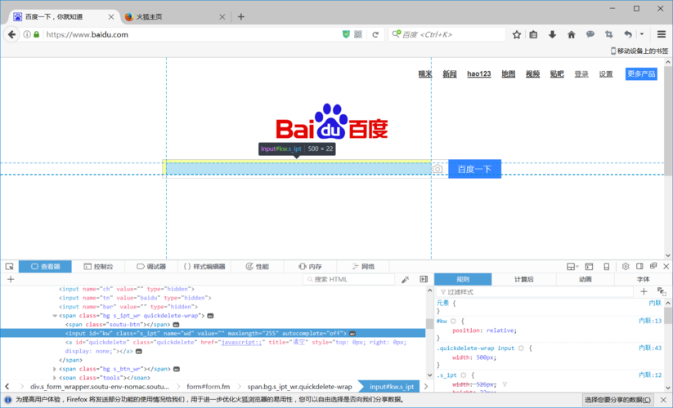The height and width of the screenshot is (408, 673).
Task: Toggle highlighter for .quickdelete-wrap input rule
Action: coord(521,348)
